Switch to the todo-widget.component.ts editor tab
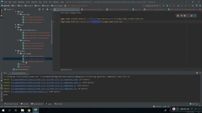Screen dimensions: 202x113 click(92, 9)
